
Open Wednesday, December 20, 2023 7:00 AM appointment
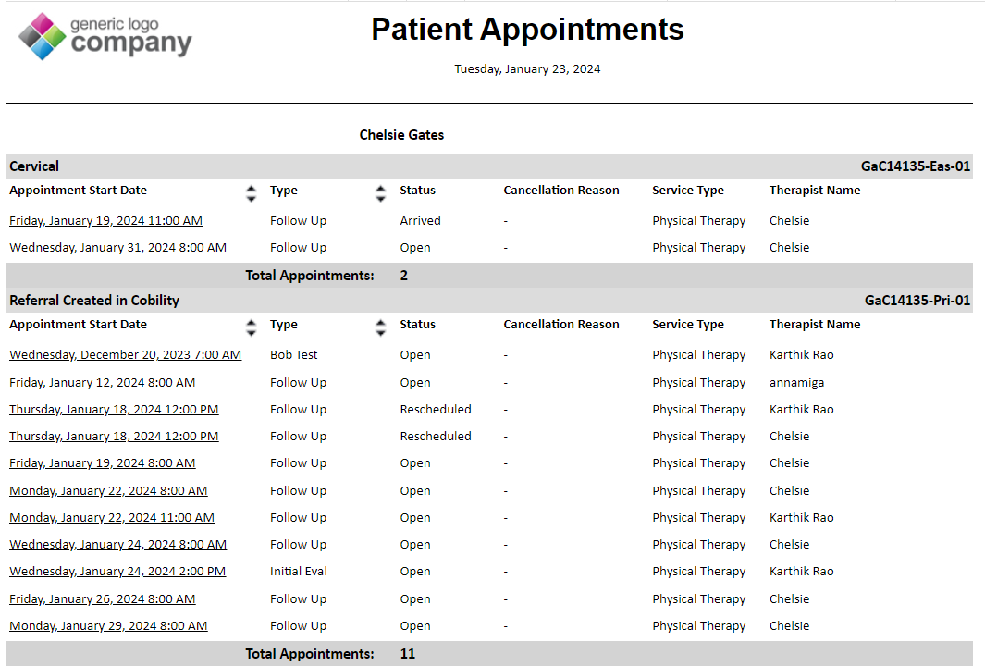125,355
